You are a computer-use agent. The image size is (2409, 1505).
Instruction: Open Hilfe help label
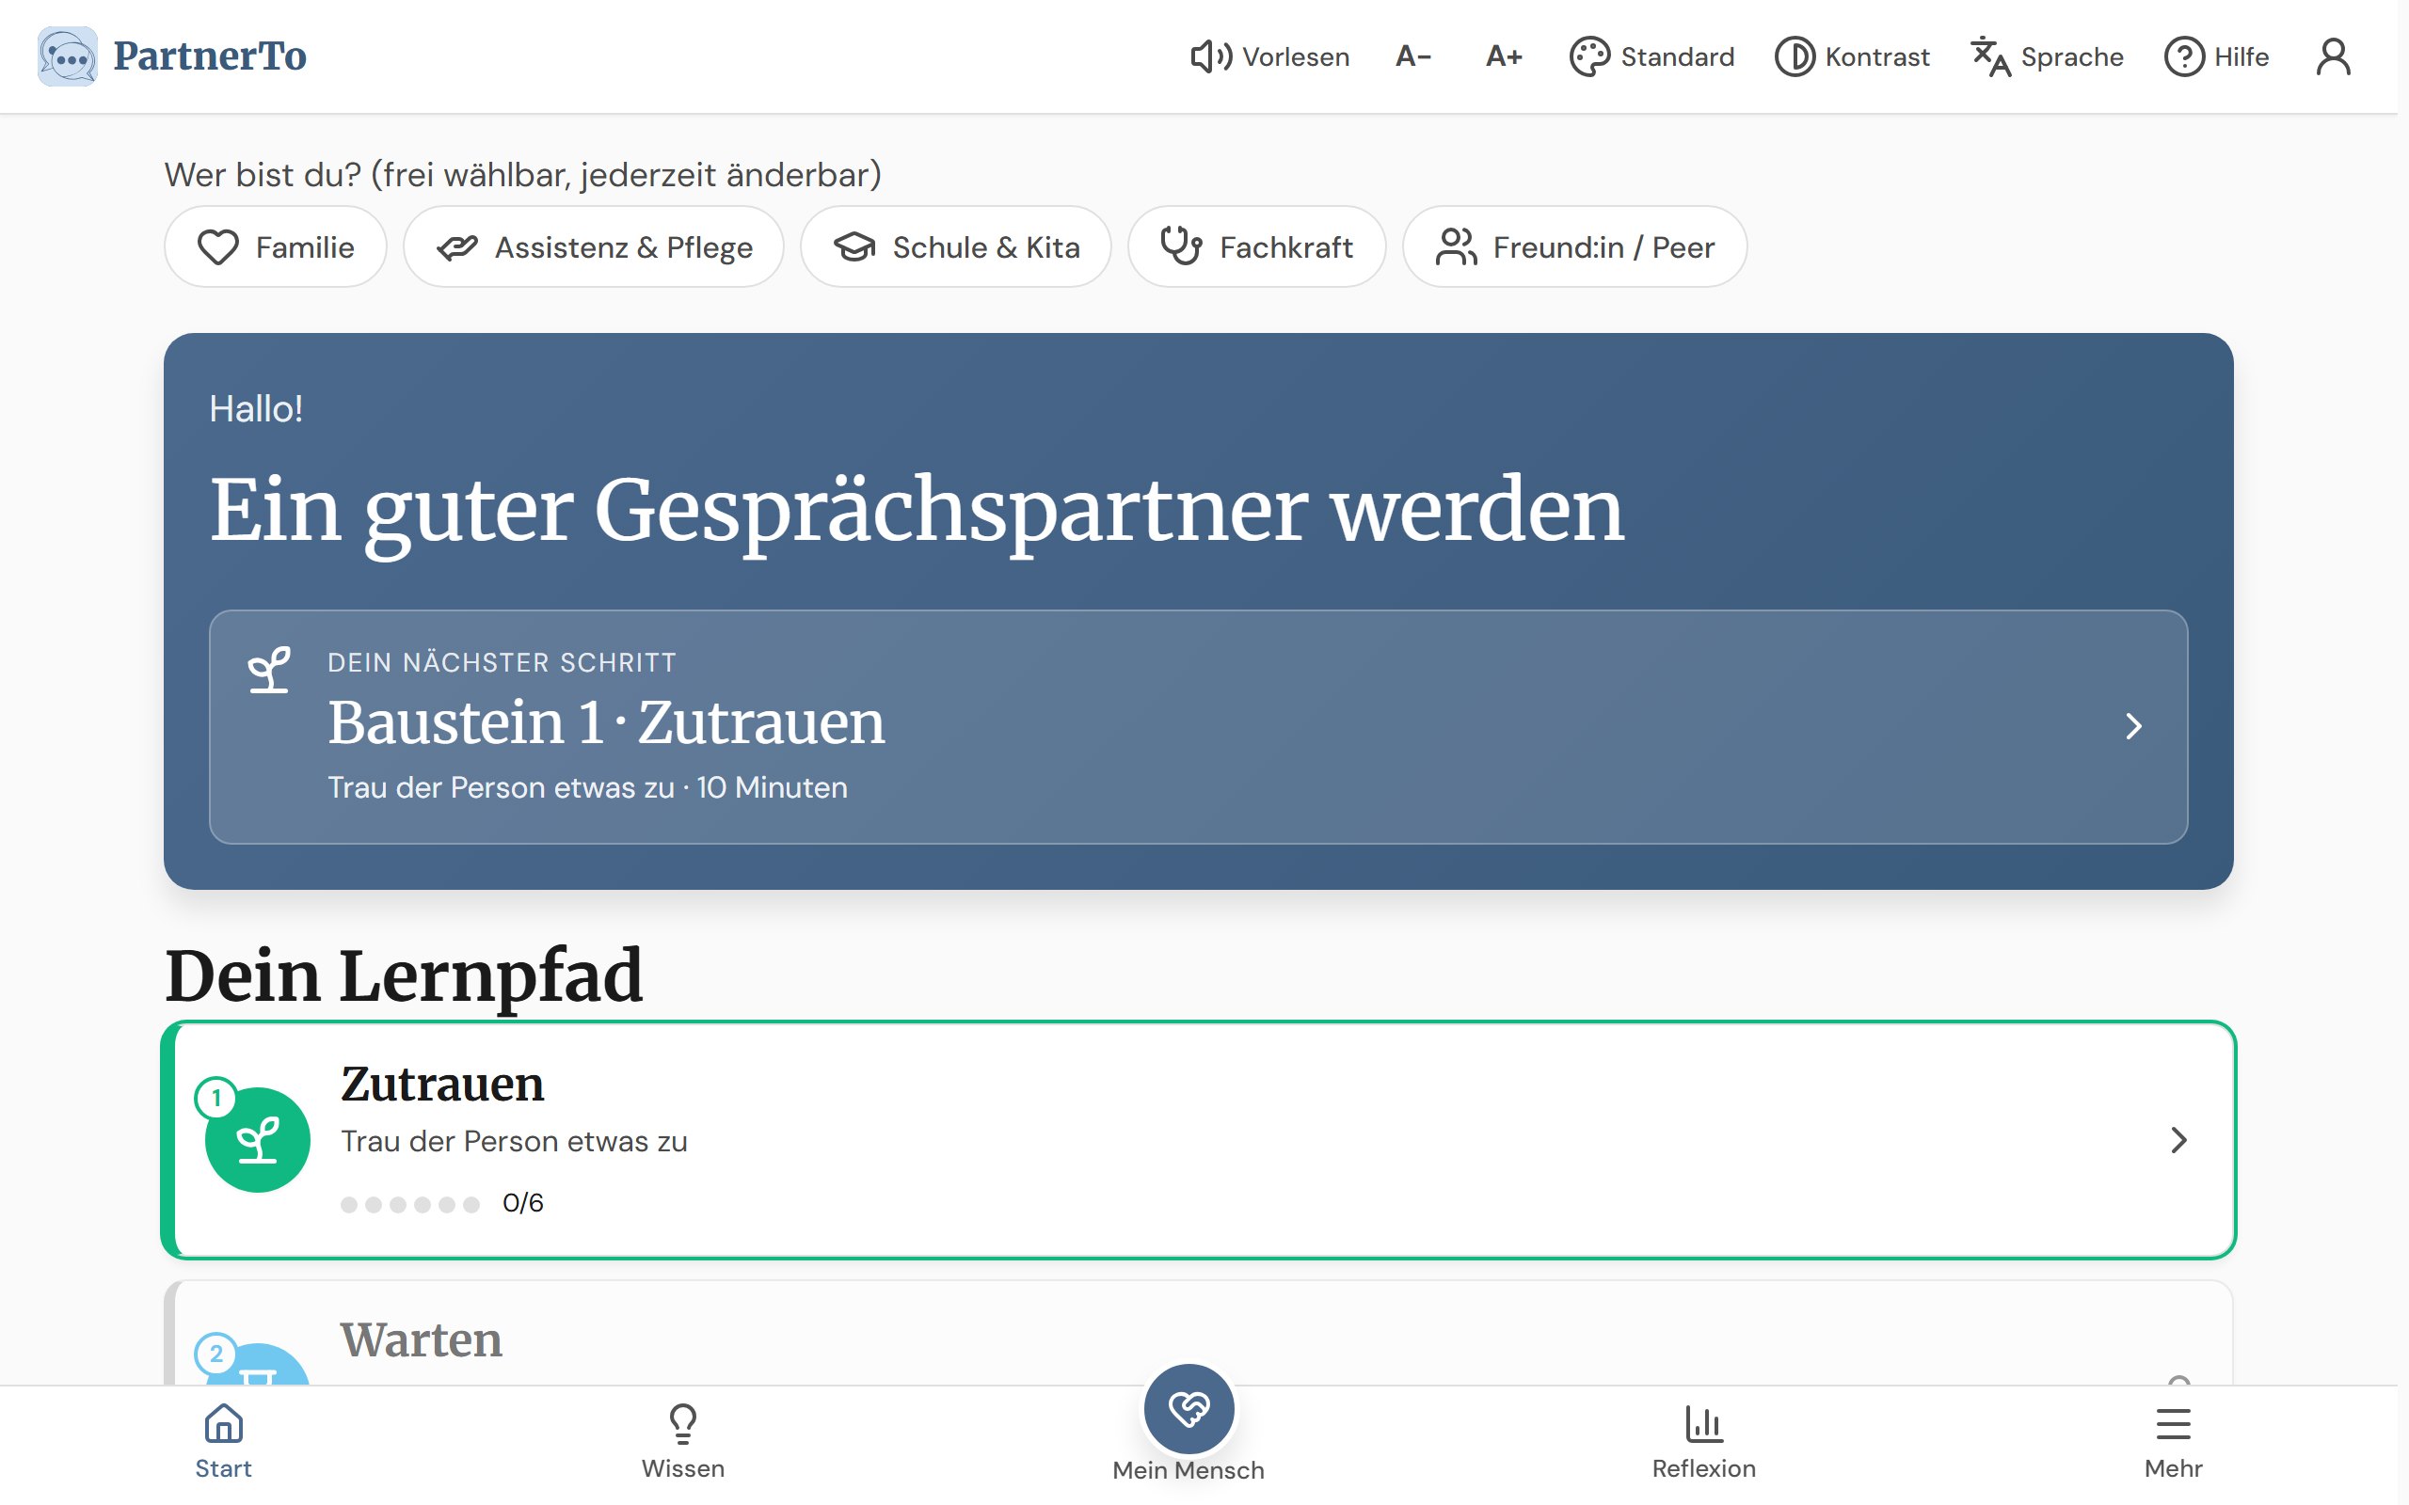click(2241, 56)
